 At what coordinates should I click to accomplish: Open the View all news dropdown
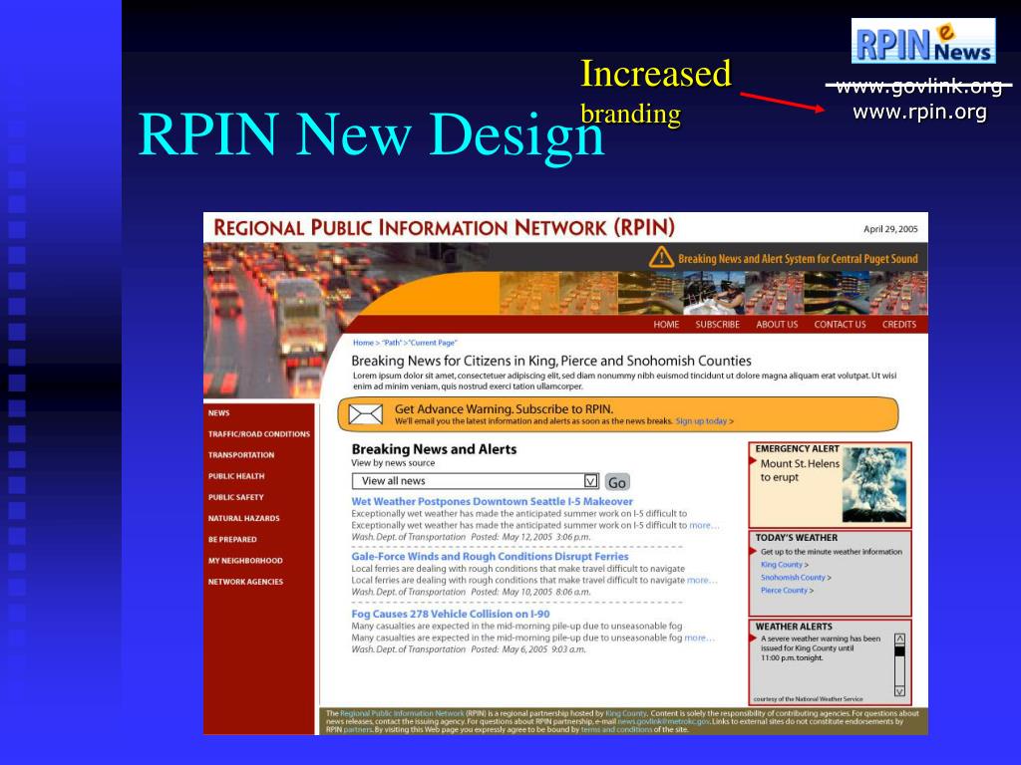[475, 481]
